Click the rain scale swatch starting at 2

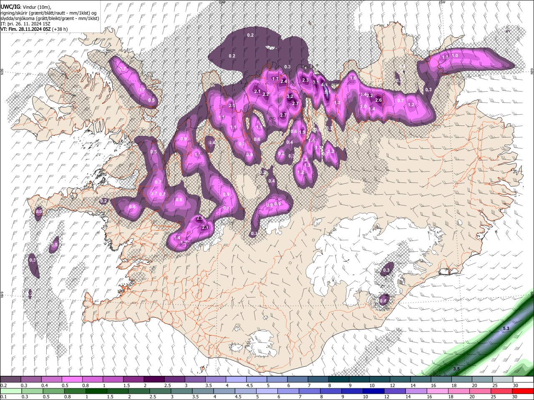click(139, 391)
